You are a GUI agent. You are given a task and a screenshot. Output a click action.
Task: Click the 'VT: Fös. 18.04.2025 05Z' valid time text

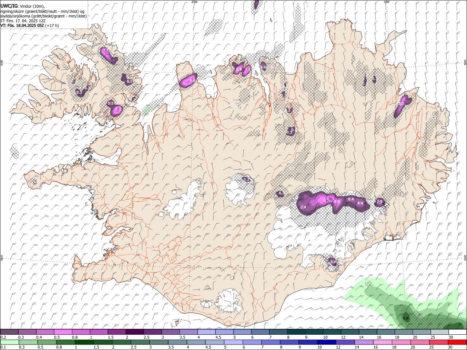point(22,26)
